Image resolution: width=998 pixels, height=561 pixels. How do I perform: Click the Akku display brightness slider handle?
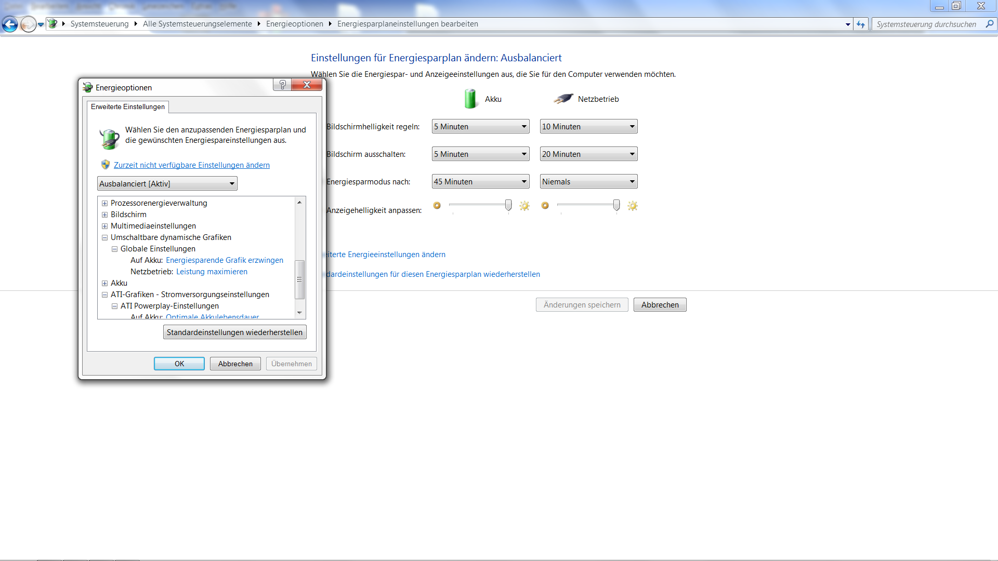[x=508, y=205]
